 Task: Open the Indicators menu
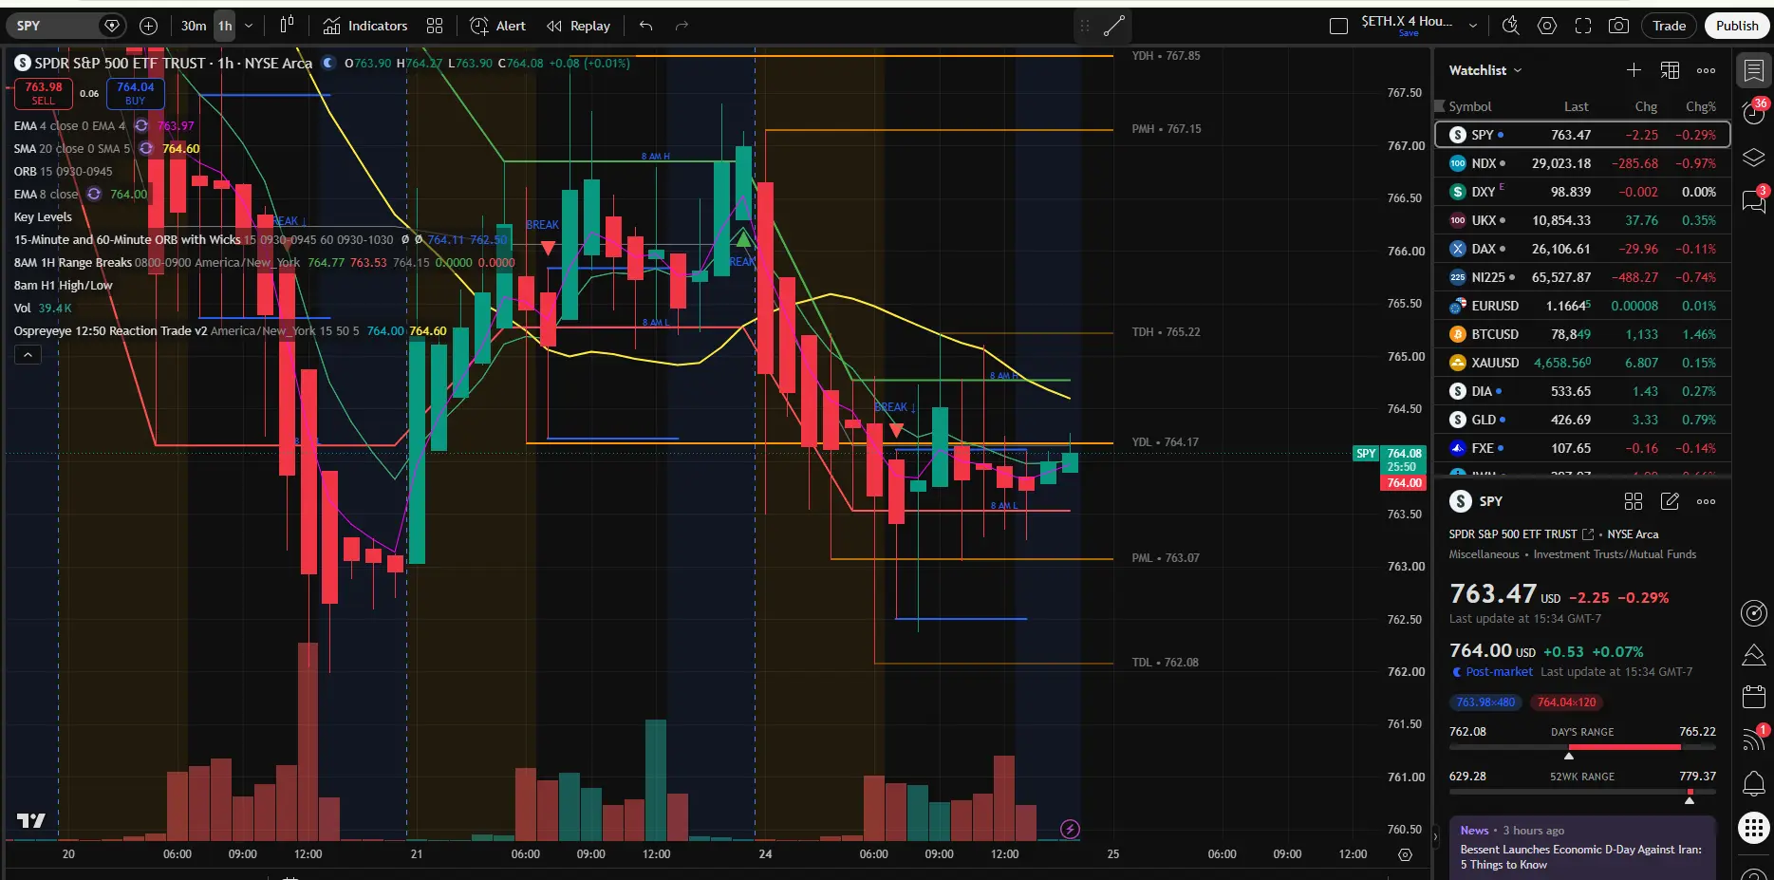[365, 26]
